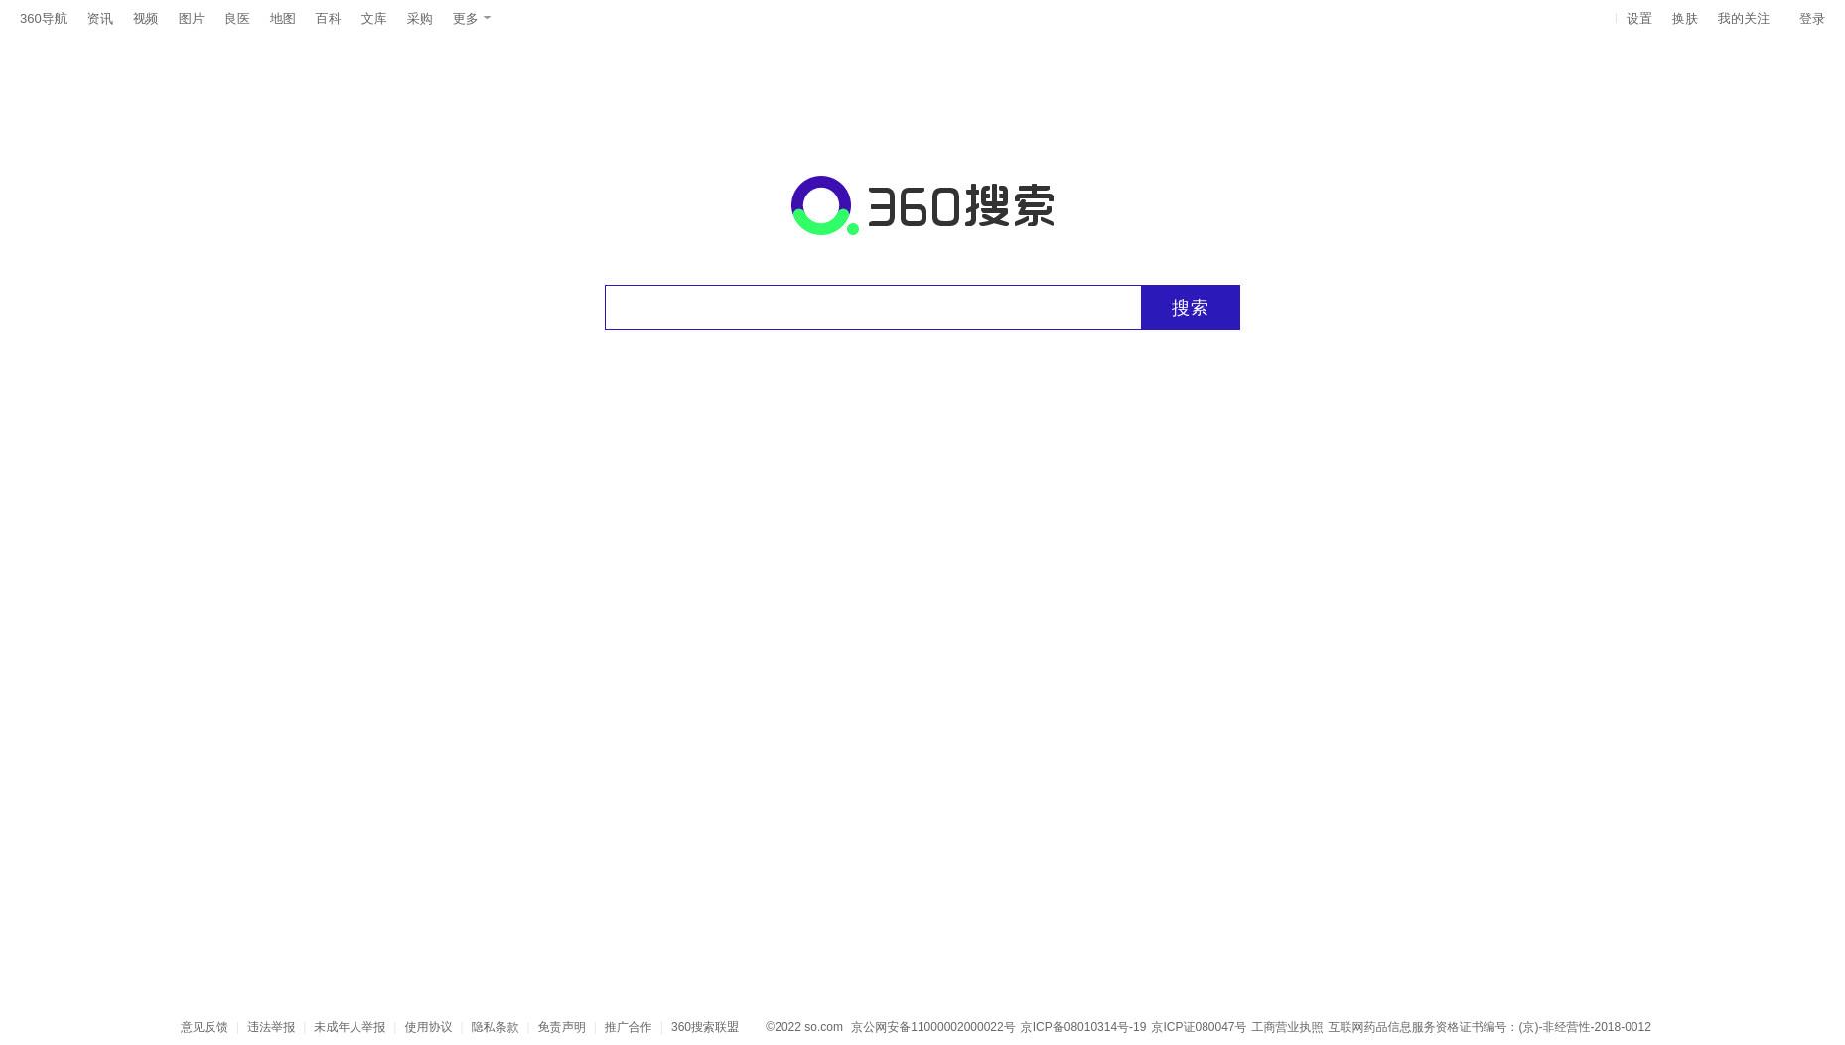
Task: Open the 地图 maps section
Action: [283, 19]
